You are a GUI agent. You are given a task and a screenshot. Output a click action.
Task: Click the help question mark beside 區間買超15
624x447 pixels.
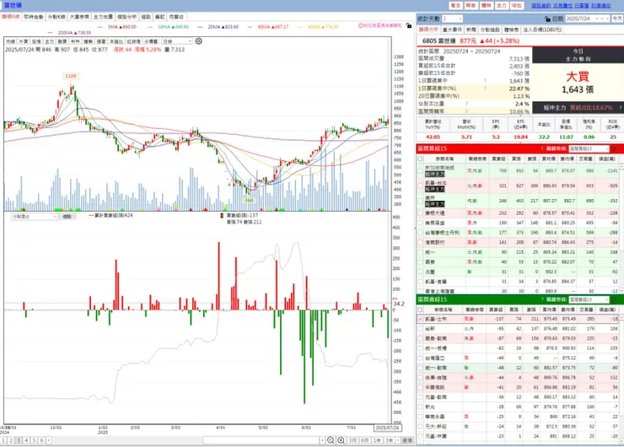(541, 148)
